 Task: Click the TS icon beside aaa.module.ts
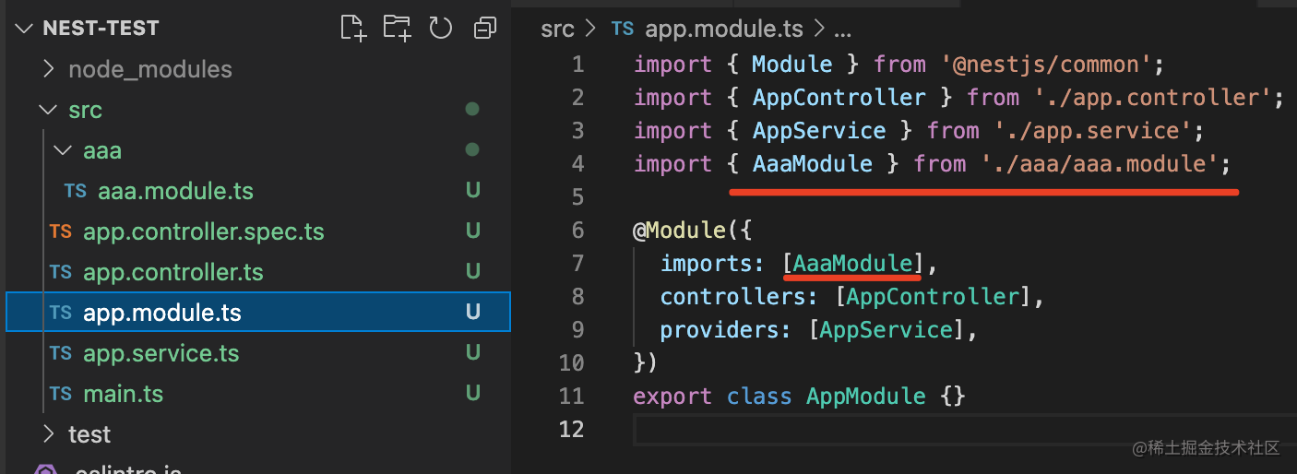click(76, 191)
